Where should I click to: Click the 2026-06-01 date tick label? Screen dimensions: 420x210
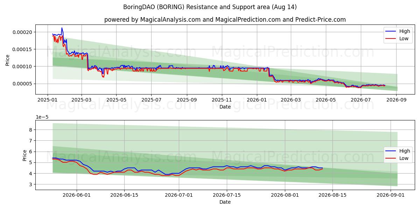tap(76, 195)
